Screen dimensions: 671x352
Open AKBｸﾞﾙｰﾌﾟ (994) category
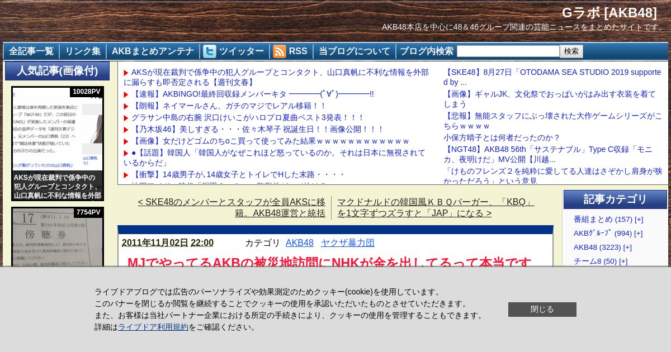(x=603, y=233)
